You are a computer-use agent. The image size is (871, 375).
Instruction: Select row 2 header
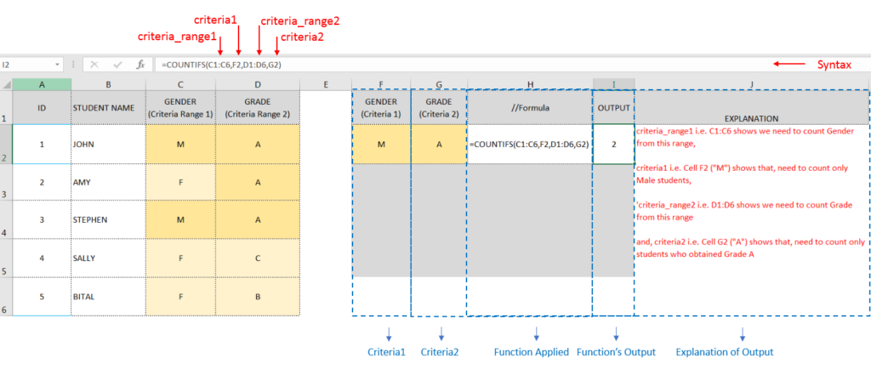[x=6, y=144]
